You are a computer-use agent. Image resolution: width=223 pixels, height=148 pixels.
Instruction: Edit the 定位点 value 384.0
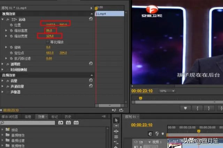pos(63,53)
